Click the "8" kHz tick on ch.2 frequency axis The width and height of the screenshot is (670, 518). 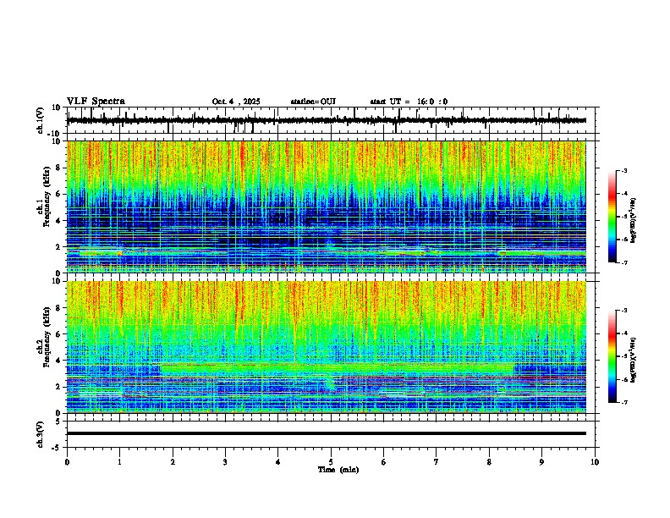pyautogui.click(x=58, y=308)
